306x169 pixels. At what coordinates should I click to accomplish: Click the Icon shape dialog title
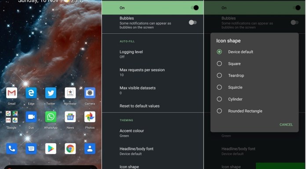click(x=228, y=41)
